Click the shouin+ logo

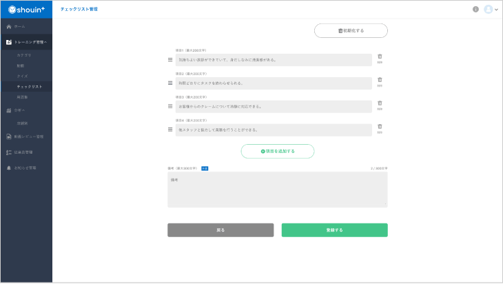[25, 10]
